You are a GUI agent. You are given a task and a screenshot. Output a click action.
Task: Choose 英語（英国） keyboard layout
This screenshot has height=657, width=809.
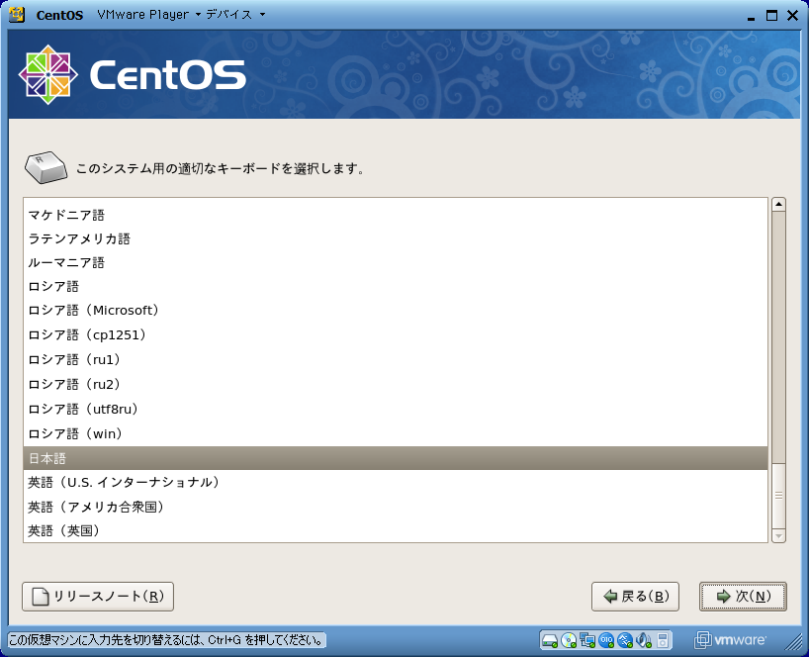coord(63,531)
